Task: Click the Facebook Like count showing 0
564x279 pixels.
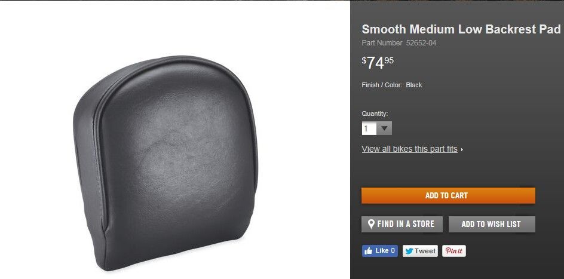Action: point(393,250)
